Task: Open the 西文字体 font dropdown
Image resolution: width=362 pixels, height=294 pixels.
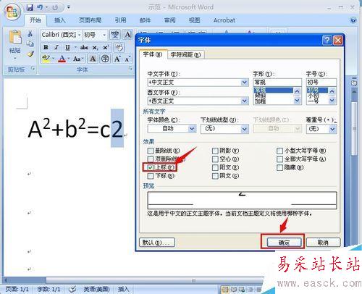Action: [x=245, y=101]
